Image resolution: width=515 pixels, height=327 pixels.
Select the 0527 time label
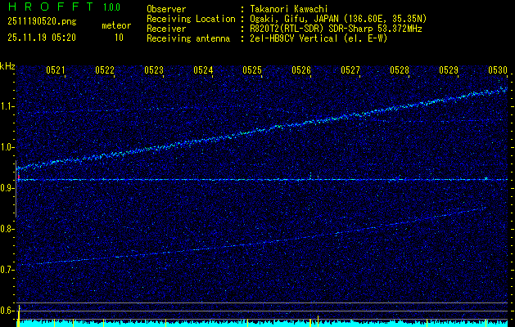click(350, 70)
